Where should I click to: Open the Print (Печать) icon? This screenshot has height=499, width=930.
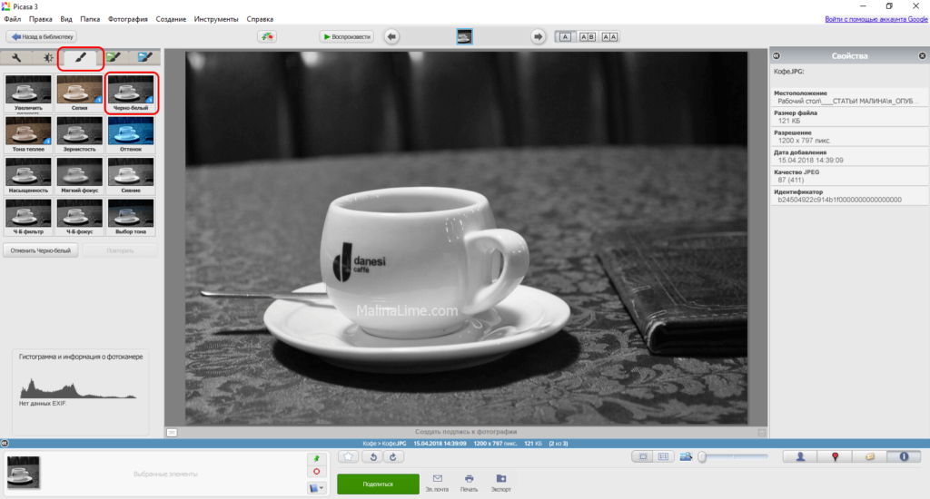click(x=470, y=482)
